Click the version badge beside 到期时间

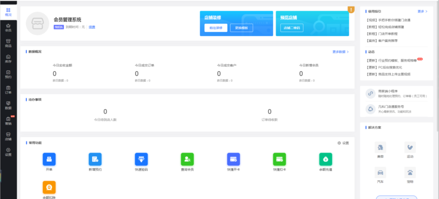point(59,27)
